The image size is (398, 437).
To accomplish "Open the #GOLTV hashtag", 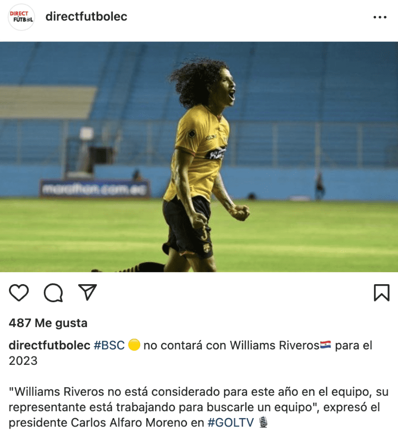I will pos(231,423).
